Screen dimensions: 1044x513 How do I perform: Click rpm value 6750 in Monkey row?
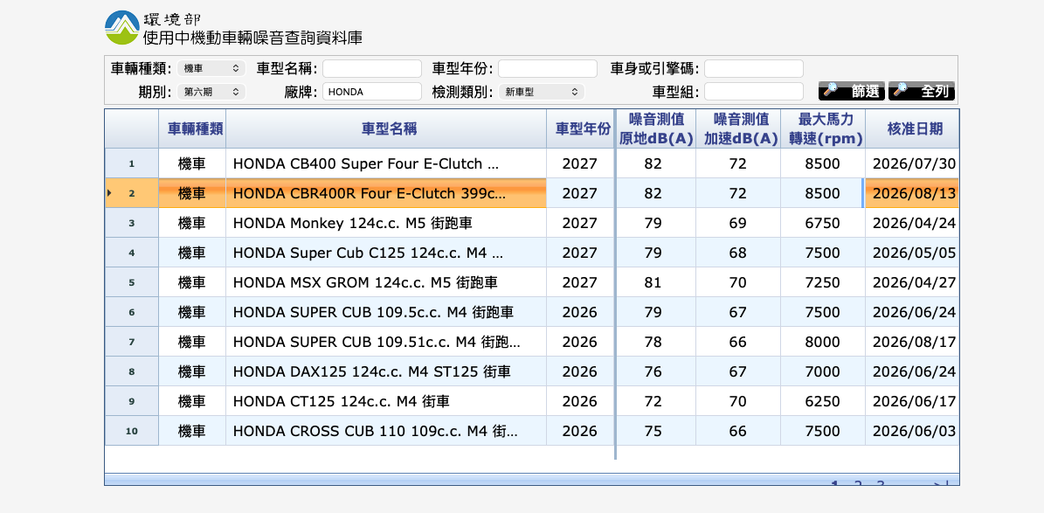click(x=822, y=223)
